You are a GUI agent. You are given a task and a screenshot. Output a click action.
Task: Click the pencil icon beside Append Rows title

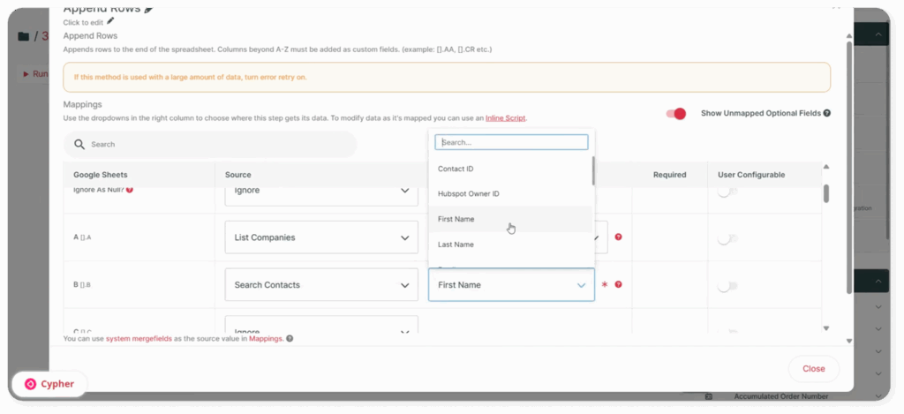(x=148, y=9)
